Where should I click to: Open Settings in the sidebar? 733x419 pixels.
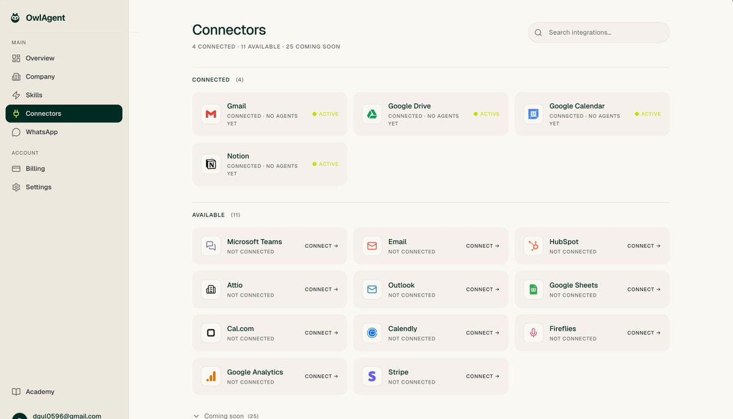tap(64, 187)
